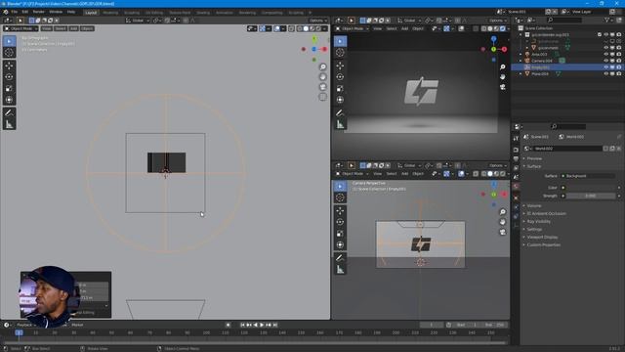Open the Render menu
Viewport: 625px width, 352px height.
click(39, 12)
